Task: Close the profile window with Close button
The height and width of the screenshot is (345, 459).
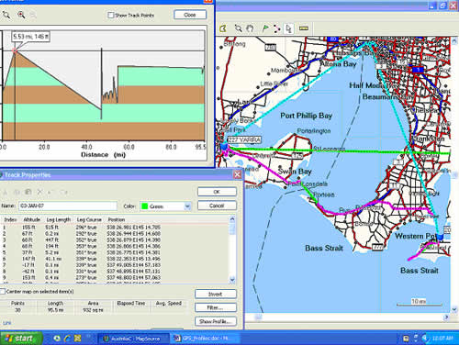Action: tap(190, 15)
